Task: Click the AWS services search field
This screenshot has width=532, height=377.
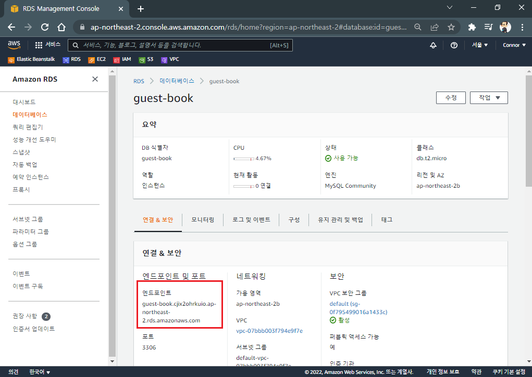Action: 180,45
